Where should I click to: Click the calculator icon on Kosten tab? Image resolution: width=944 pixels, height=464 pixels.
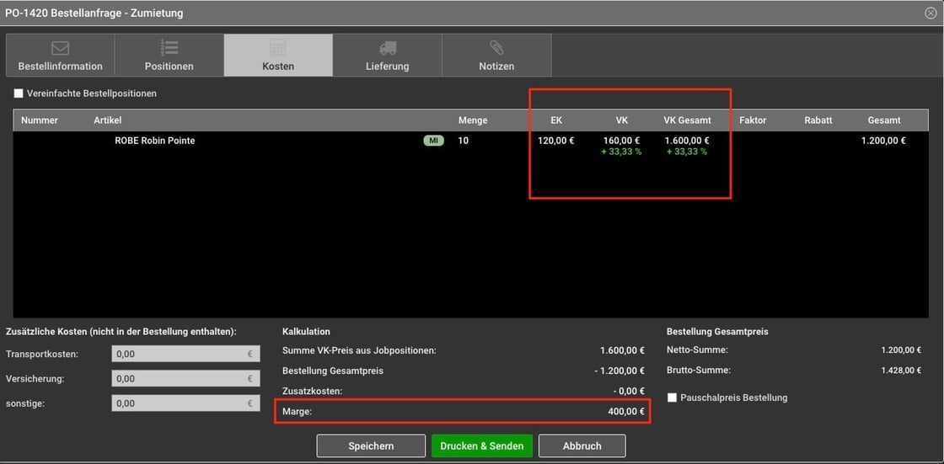277,48
